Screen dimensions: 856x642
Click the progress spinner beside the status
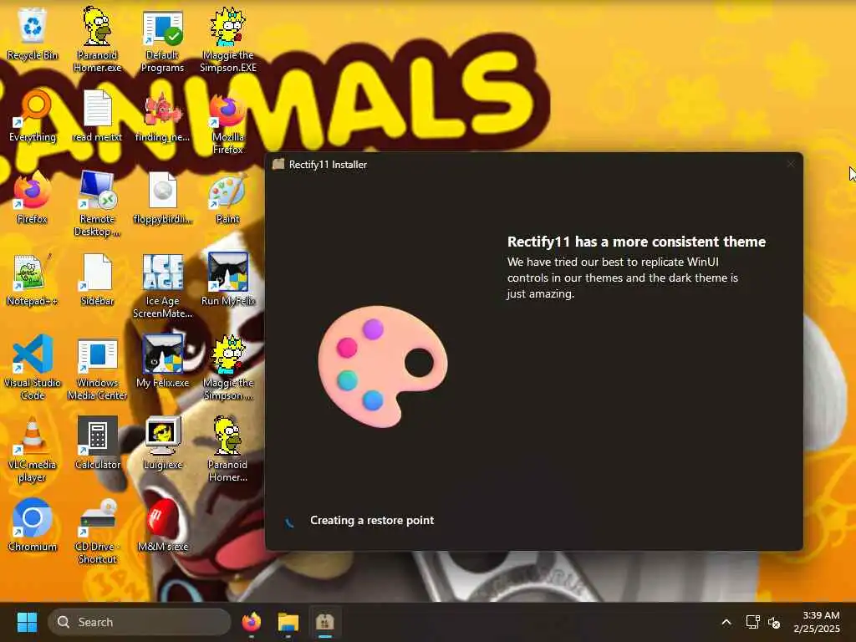pyautogui.click(x=289, y=522)
